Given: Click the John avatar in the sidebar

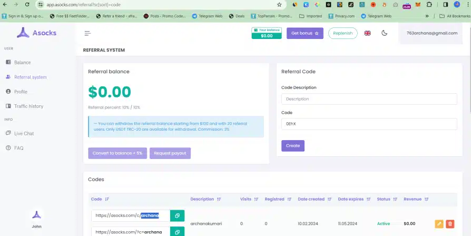Looking at the screenshot, I should click(37, 215).
